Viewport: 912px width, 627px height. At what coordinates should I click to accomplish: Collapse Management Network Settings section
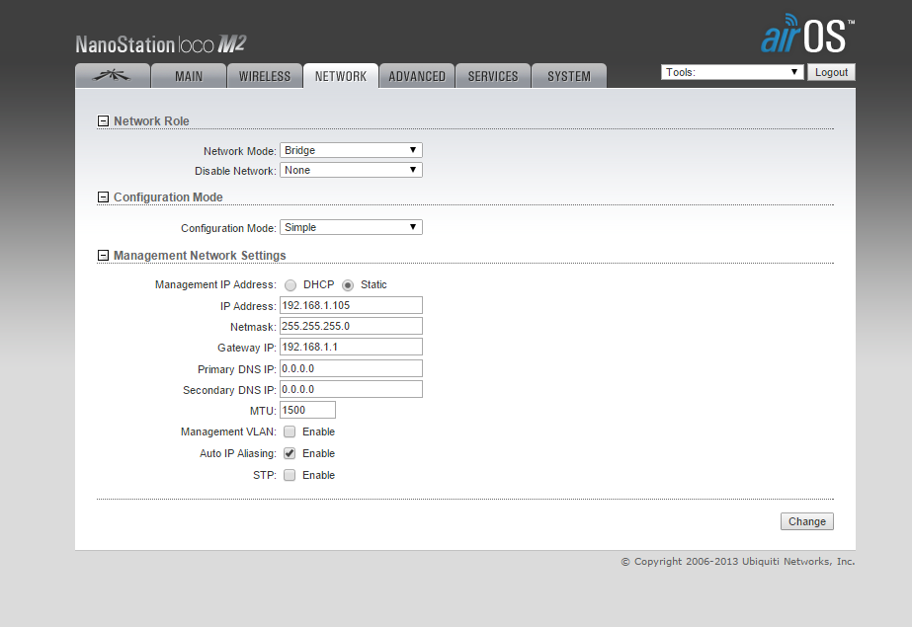tap(103, 255)
